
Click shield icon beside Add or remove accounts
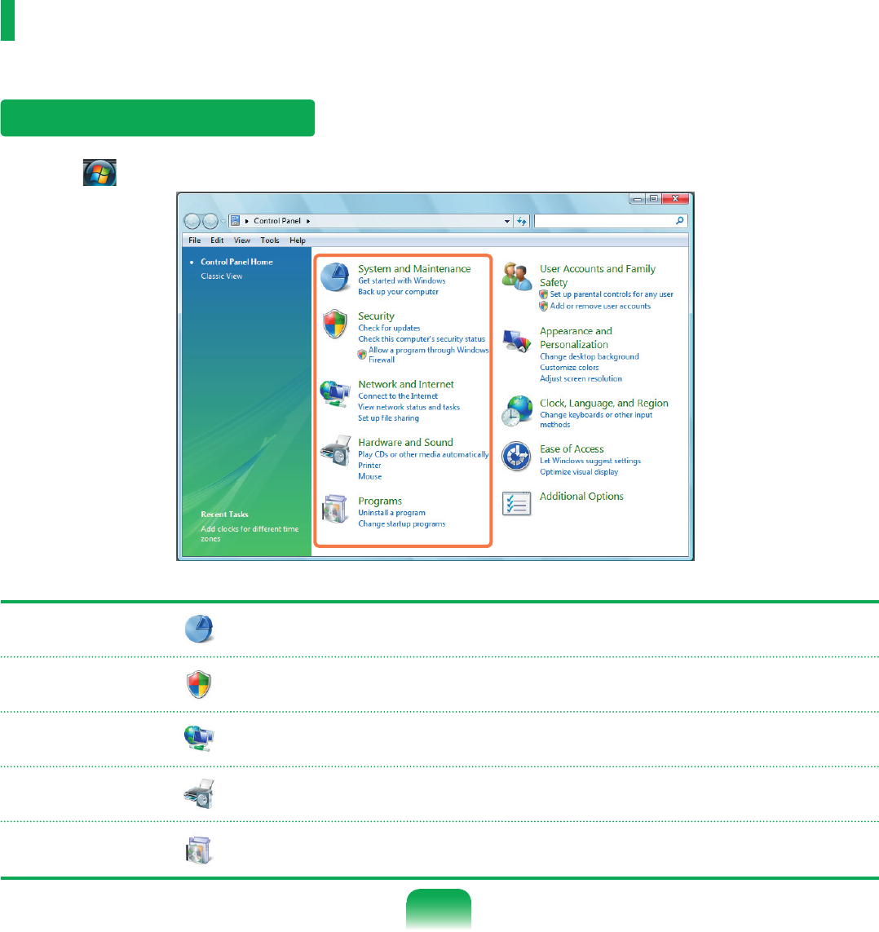tap(543, 306)
